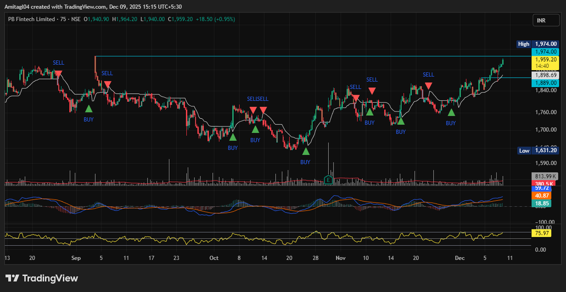Screen dimensions: 566x292
Task: Click the TradingView logo
Action: tap(42, 278)
